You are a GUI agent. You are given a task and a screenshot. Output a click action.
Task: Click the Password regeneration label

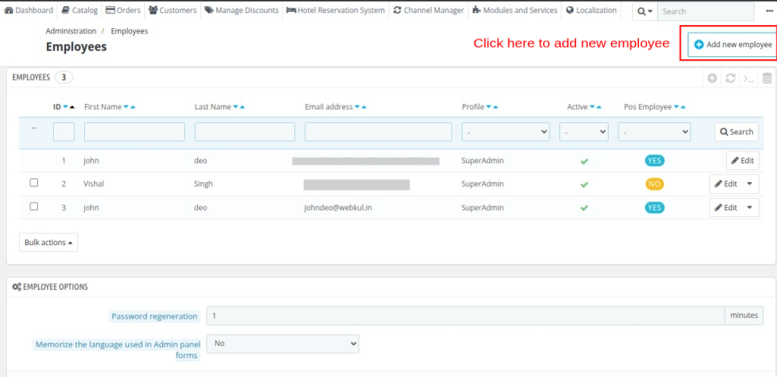pos(155,316)
